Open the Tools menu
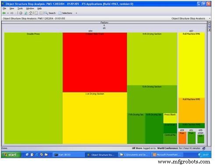 point(20,8)
